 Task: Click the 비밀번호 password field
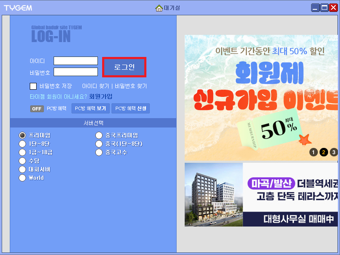click(x=76, y=72)
